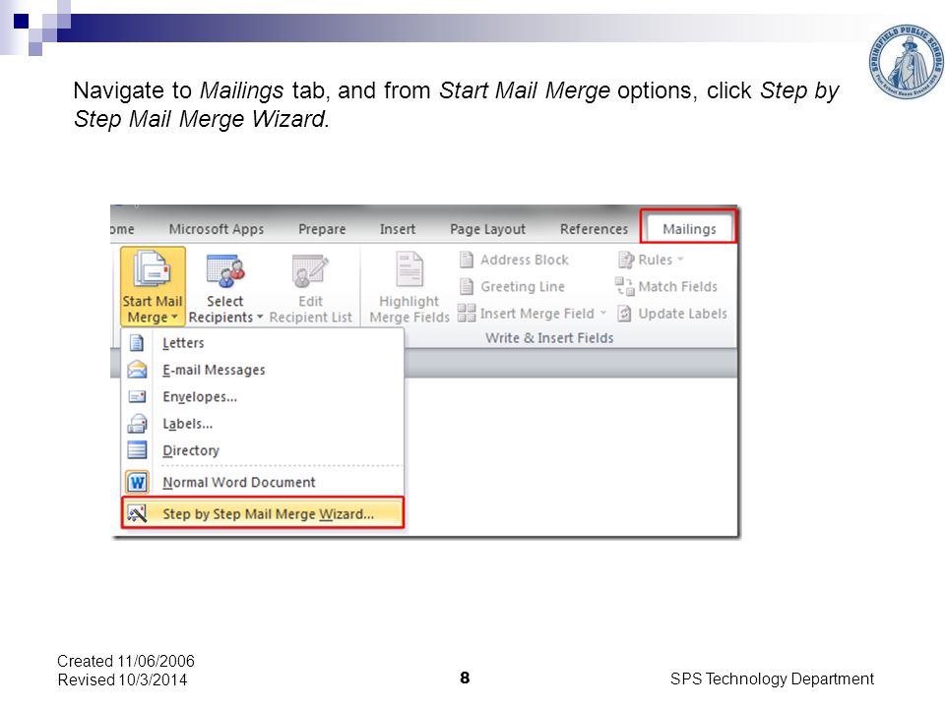Choose Normal Word Document menu item
The width and height of the screenshot is (945, 708).
tap(263, 482)
